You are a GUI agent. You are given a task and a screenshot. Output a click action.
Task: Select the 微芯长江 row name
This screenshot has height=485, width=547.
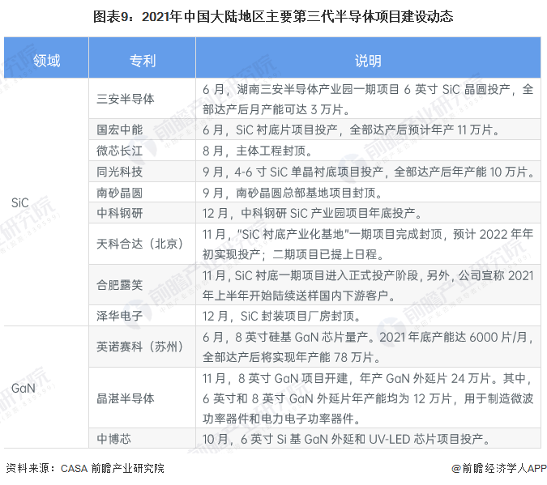click(120, 150)
